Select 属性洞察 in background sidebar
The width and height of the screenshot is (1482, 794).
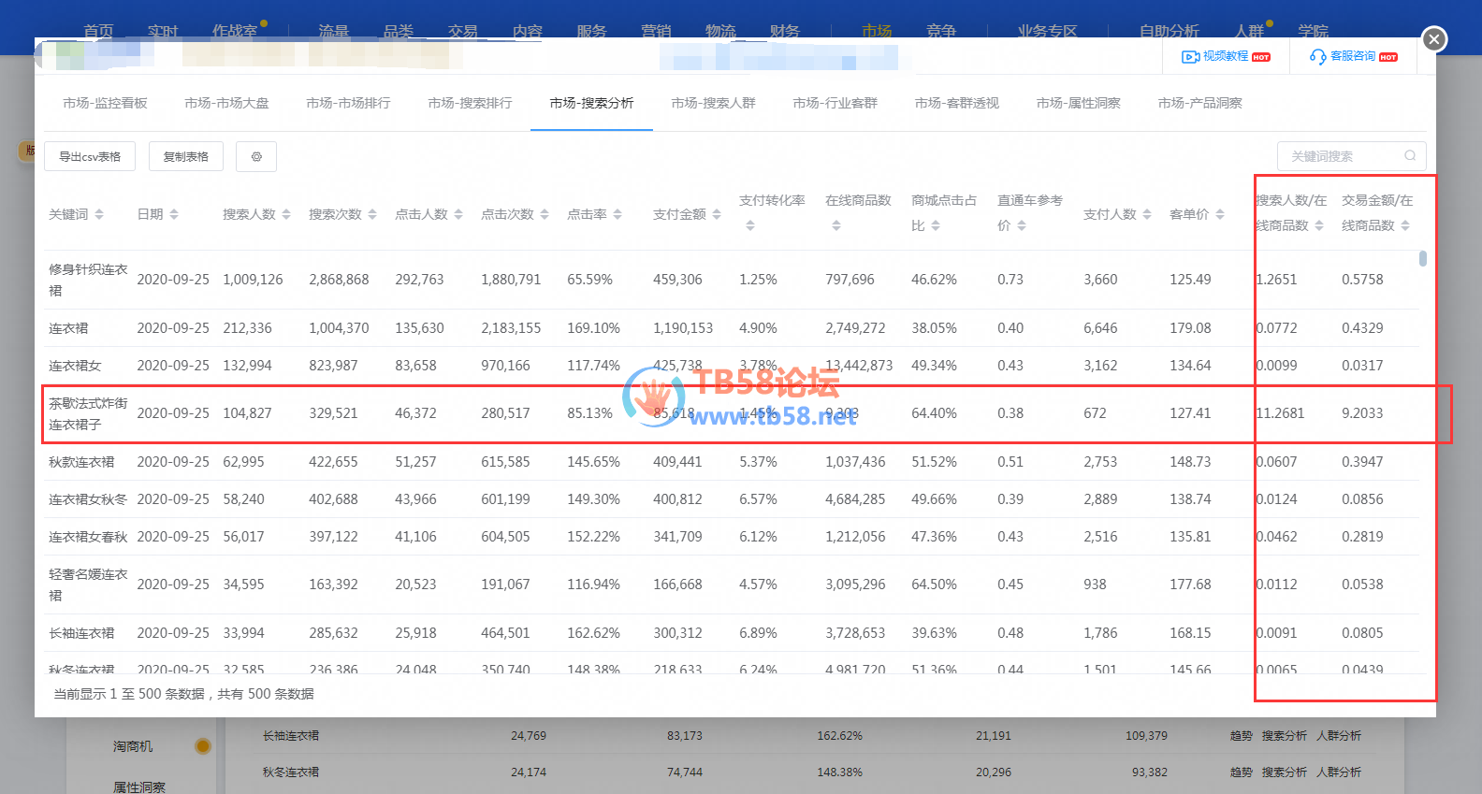click(x=139, y=787)
